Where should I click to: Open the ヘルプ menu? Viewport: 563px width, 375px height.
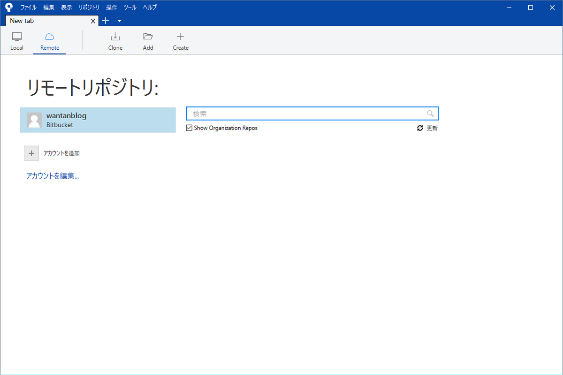click(149, 7)
